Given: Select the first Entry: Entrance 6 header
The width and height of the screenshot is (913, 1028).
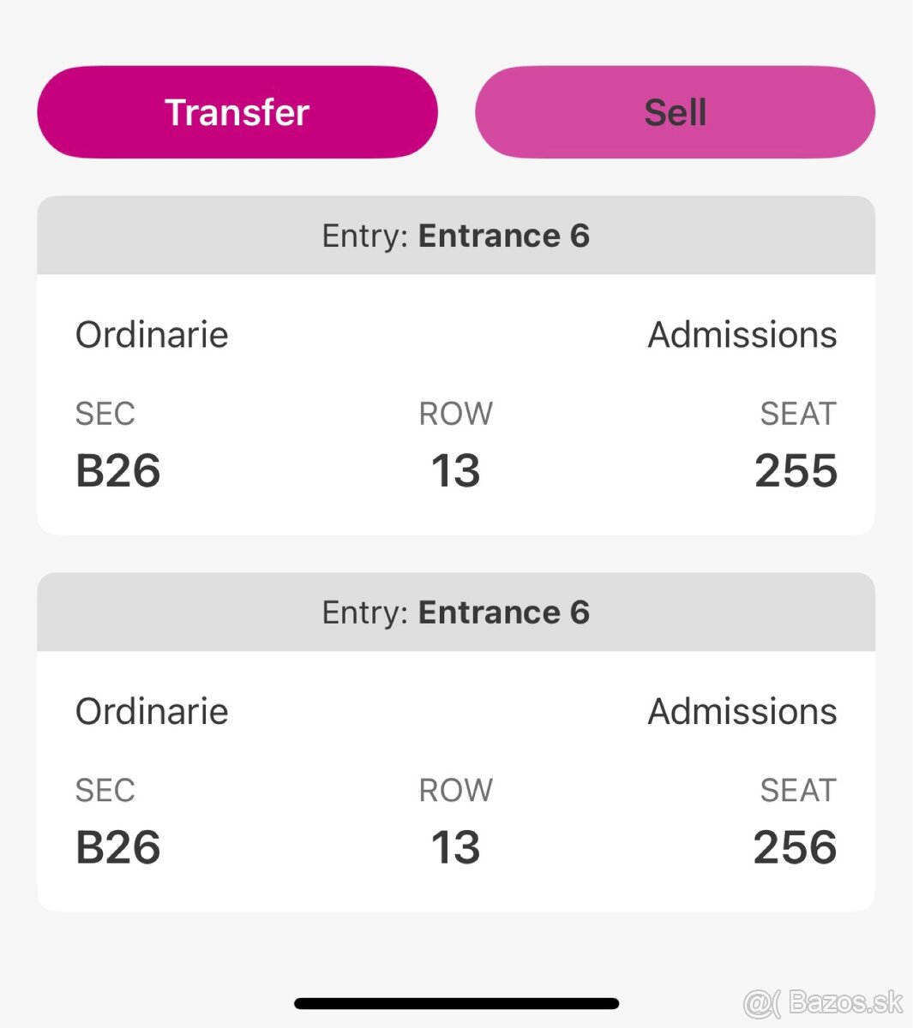Looking at the screenshot, I should [456, 236].
